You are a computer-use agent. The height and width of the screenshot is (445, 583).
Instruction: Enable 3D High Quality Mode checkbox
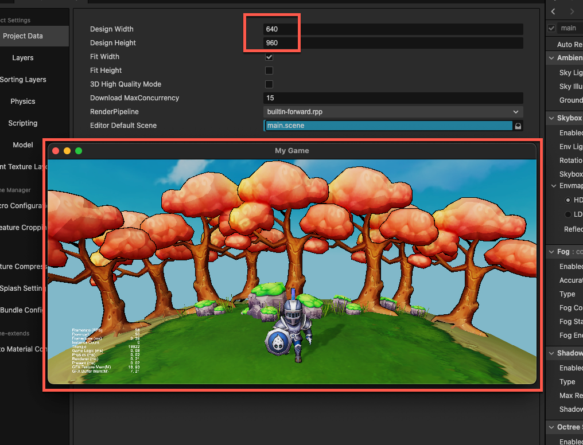coord(269,84)
